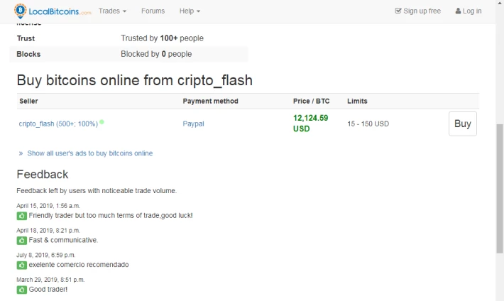Open the Trades dropdown menu
504x301 pixels.
pyautogui.click(x=112, y=11)
